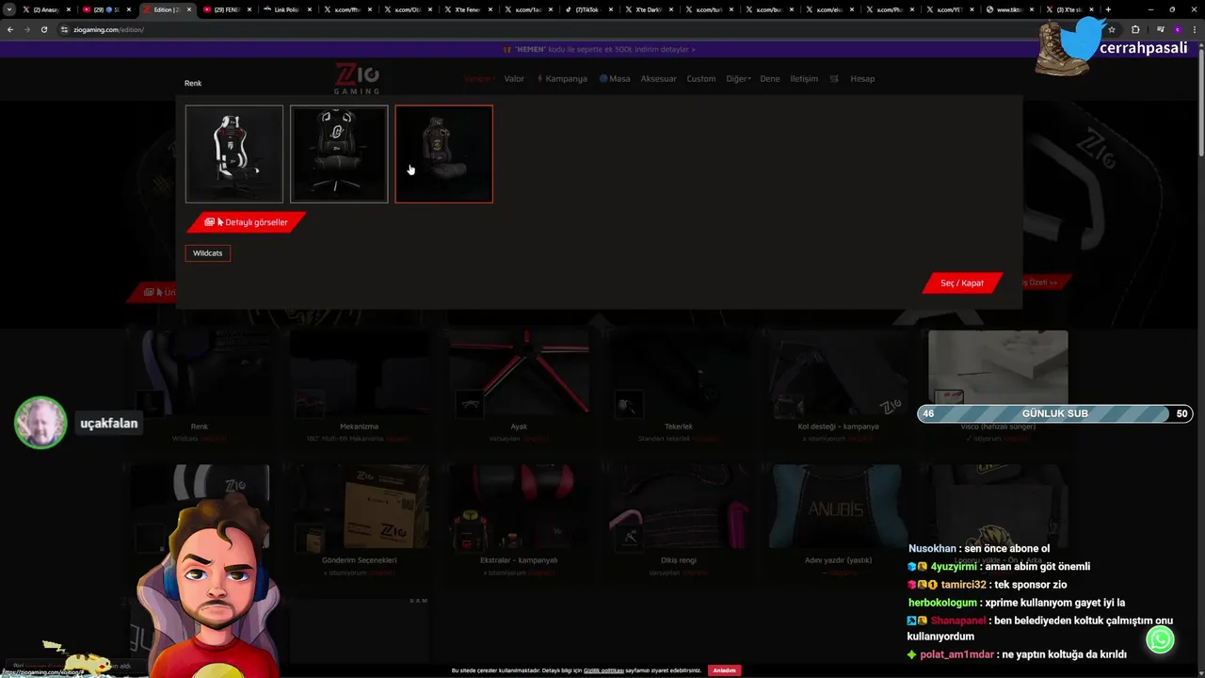This screenshot has height=678, width=1205.
Task: Open the shopping cart icon in site nav
Action: [834, 79]
